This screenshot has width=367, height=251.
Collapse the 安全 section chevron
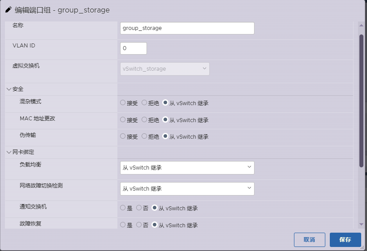pyautogui.click(x=9, y=89)
